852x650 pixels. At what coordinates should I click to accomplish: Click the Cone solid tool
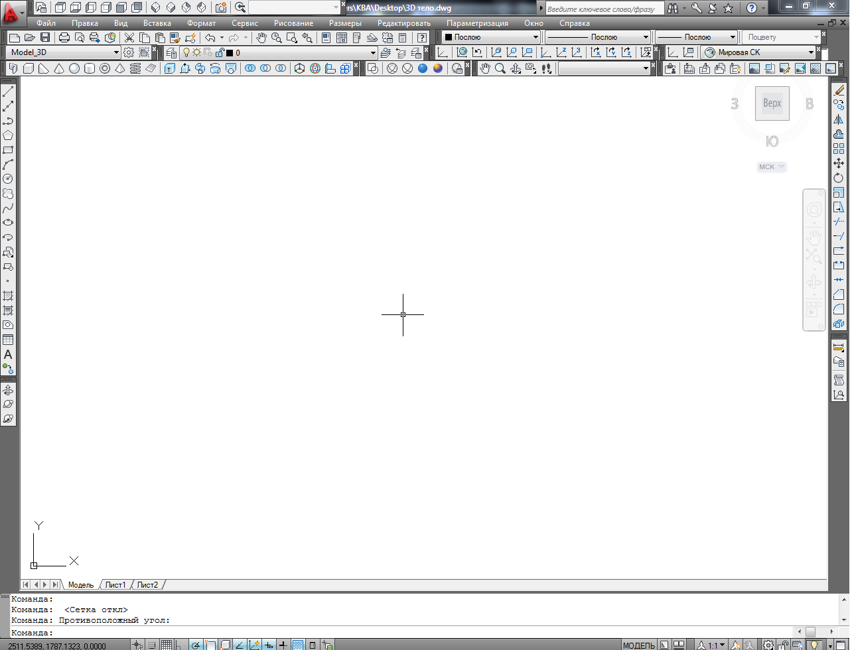59,68
